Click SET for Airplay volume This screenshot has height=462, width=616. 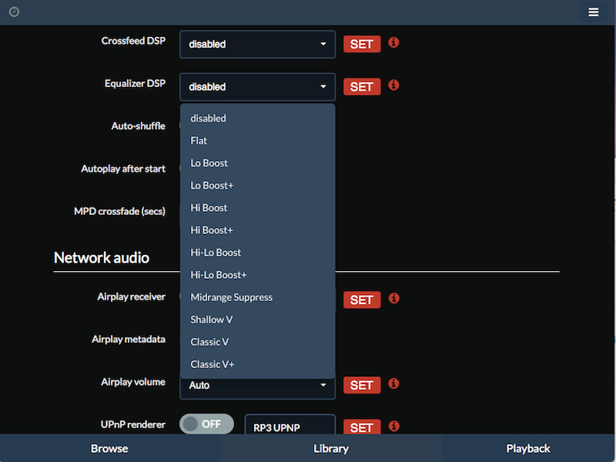pyautogui.click(x=362, y=386)
